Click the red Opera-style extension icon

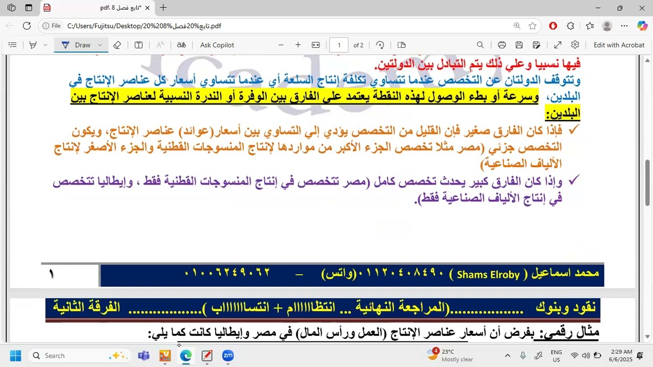[553, 25]
